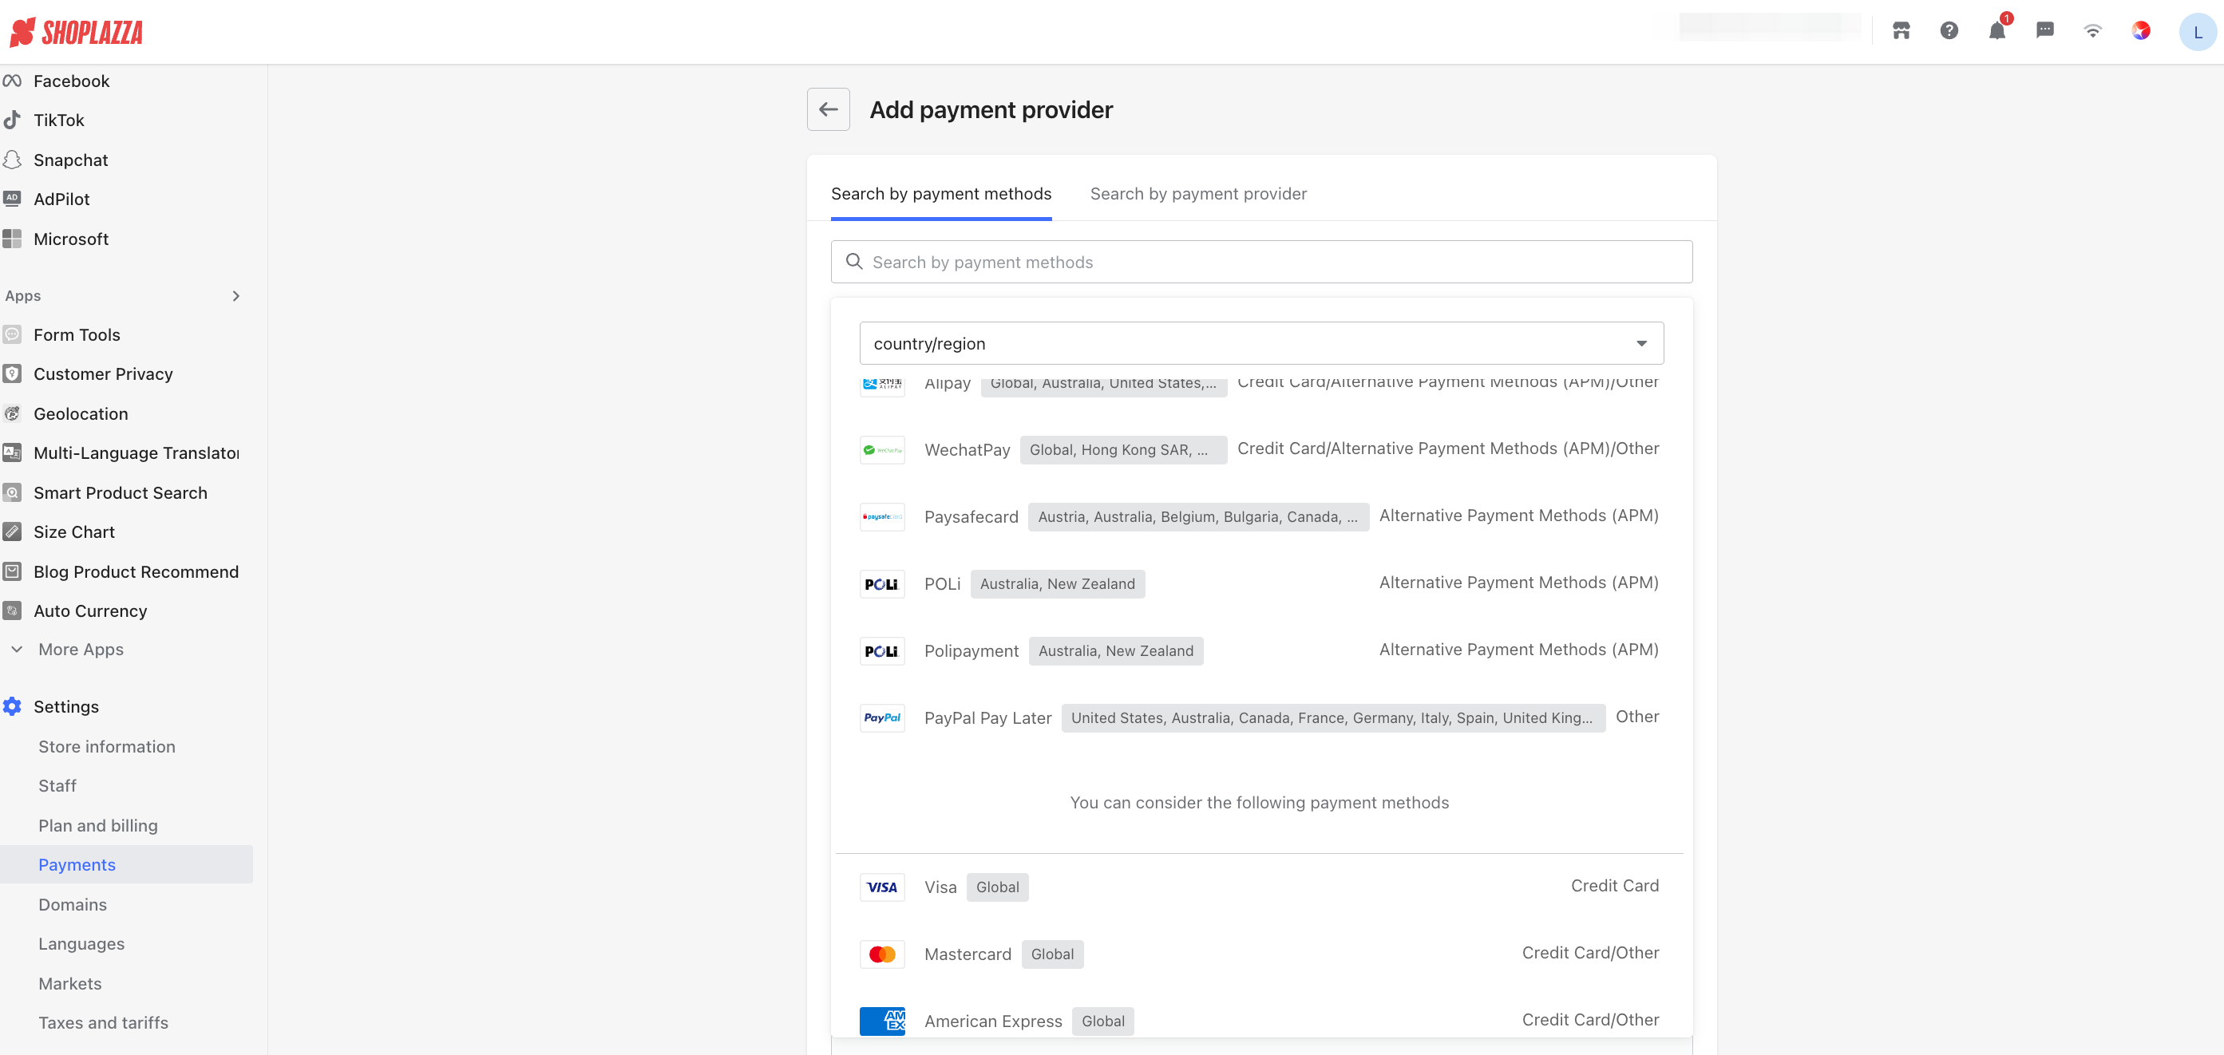Click the Paysafecard logo thumbnail

pyautogui.click(x=881, y=517)
